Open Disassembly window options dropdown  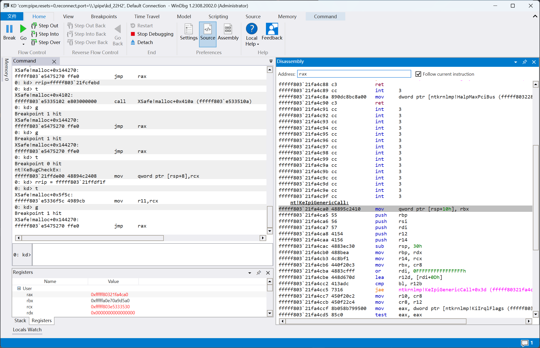click(515, 62)
